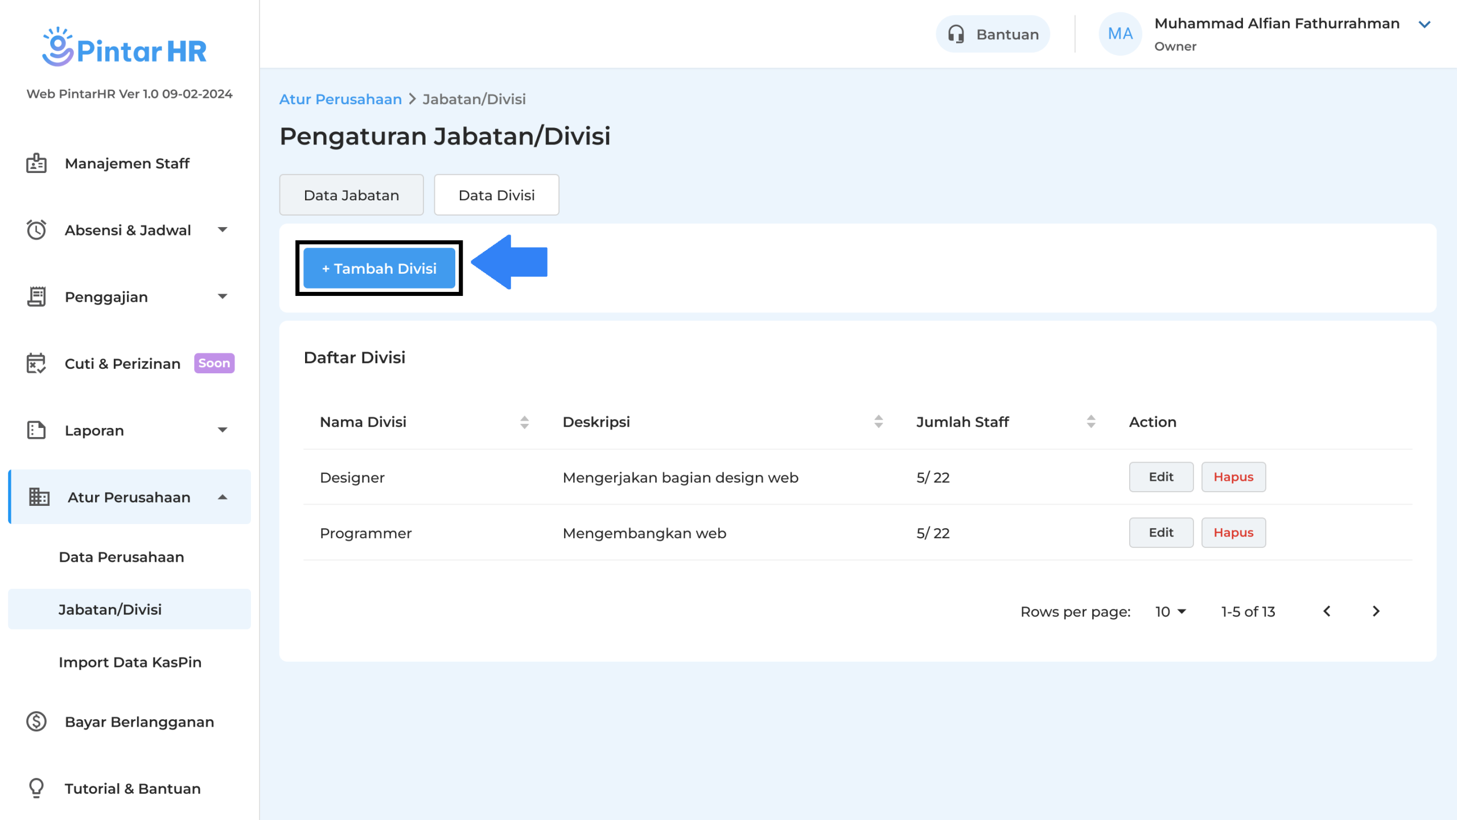1457x820 pixels.
Task: Go to next page of divisions
Action: click(1376, 611)
